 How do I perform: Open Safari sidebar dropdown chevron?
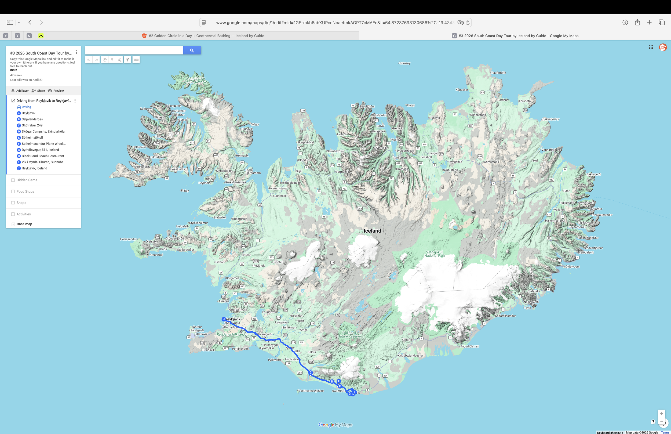click(x=19, y=22)
